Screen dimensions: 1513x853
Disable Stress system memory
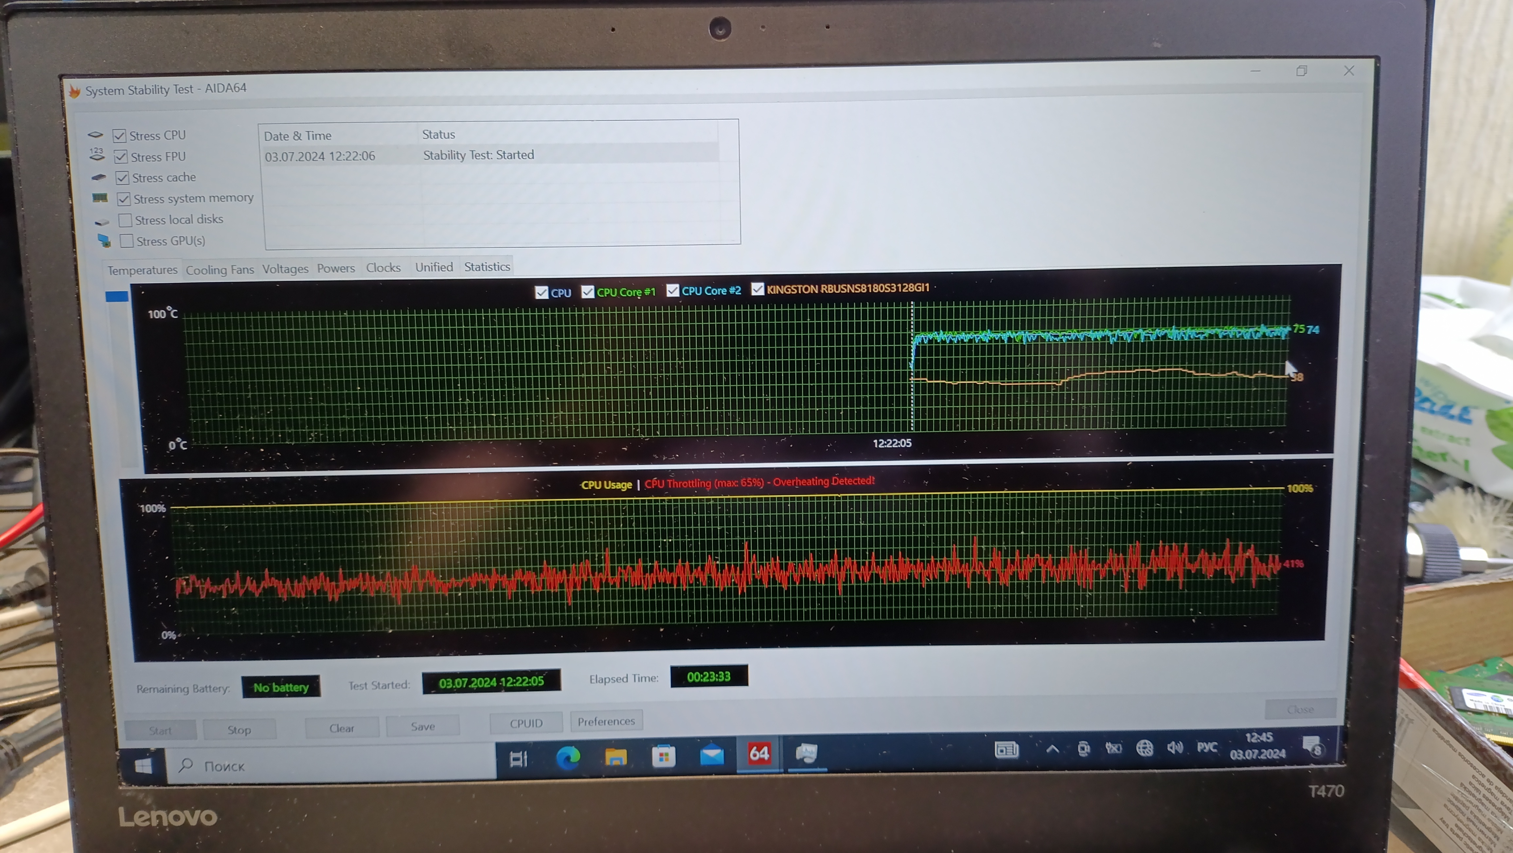[123, 199]
